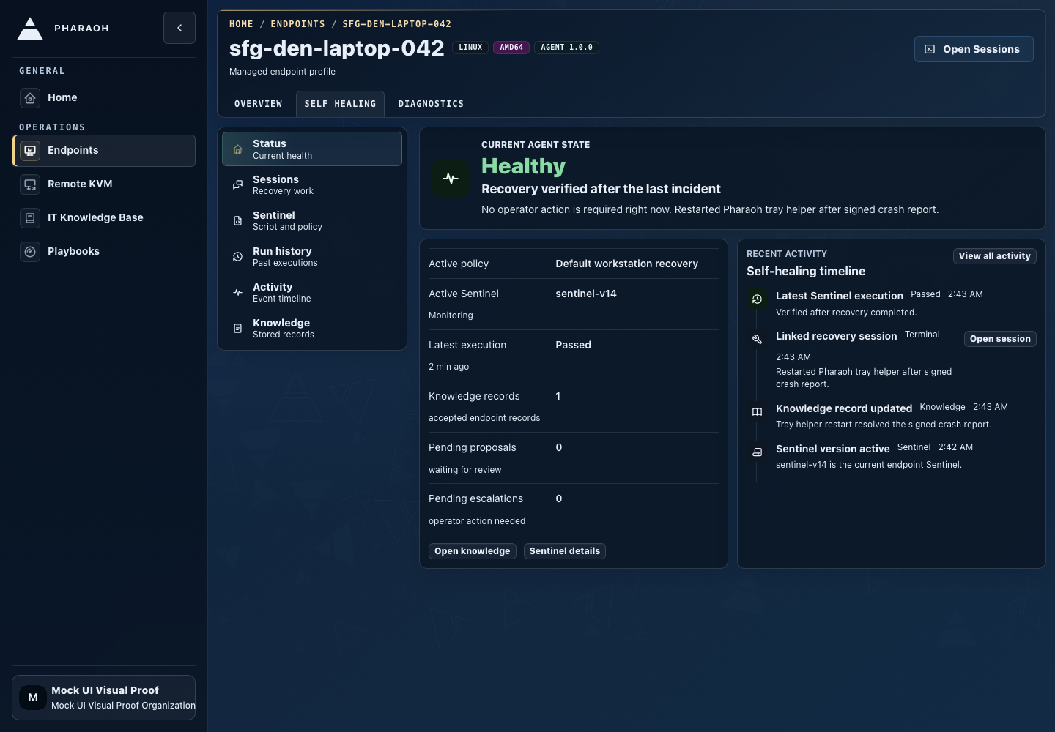Click the Sentinel details button
This screenshot has width=1055, height=732.
pos(564,551)
